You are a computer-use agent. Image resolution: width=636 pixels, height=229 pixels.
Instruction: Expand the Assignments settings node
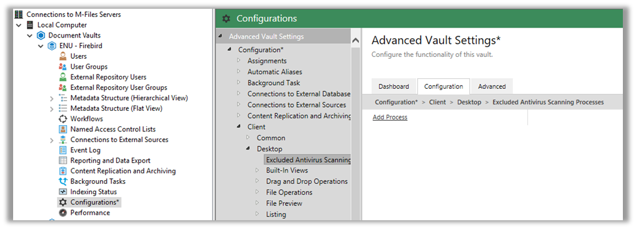(239, 61)
